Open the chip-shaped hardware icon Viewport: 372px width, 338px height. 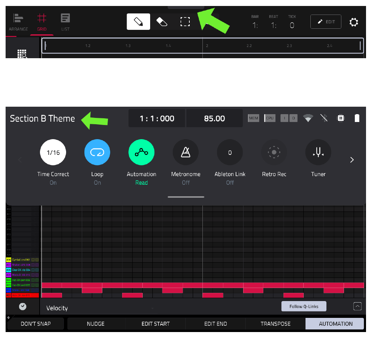click(x=341, y=118)
